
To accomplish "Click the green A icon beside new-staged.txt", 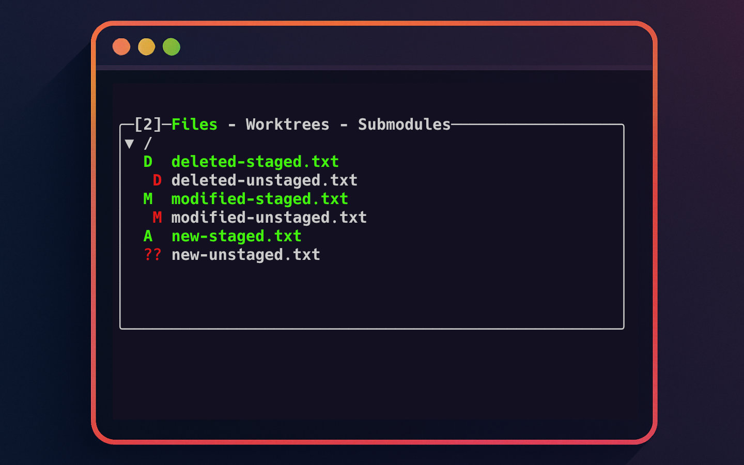I will coord(148,236).
